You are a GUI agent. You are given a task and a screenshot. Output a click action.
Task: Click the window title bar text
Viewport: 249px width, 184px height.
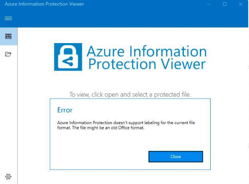44,4
